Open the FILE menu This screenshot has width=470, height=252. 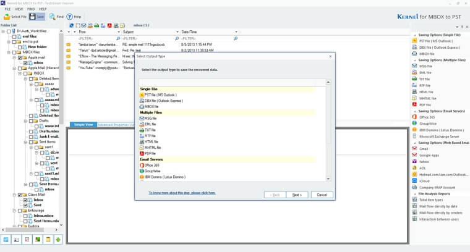coord(7,9)
